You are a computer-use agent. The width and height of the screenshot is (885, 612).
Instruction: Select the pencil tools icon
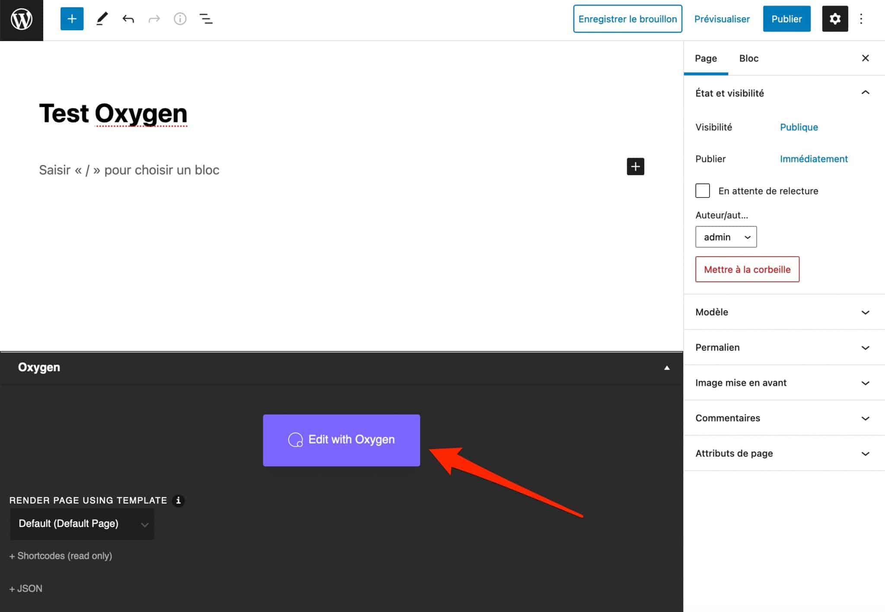[102, 19]
